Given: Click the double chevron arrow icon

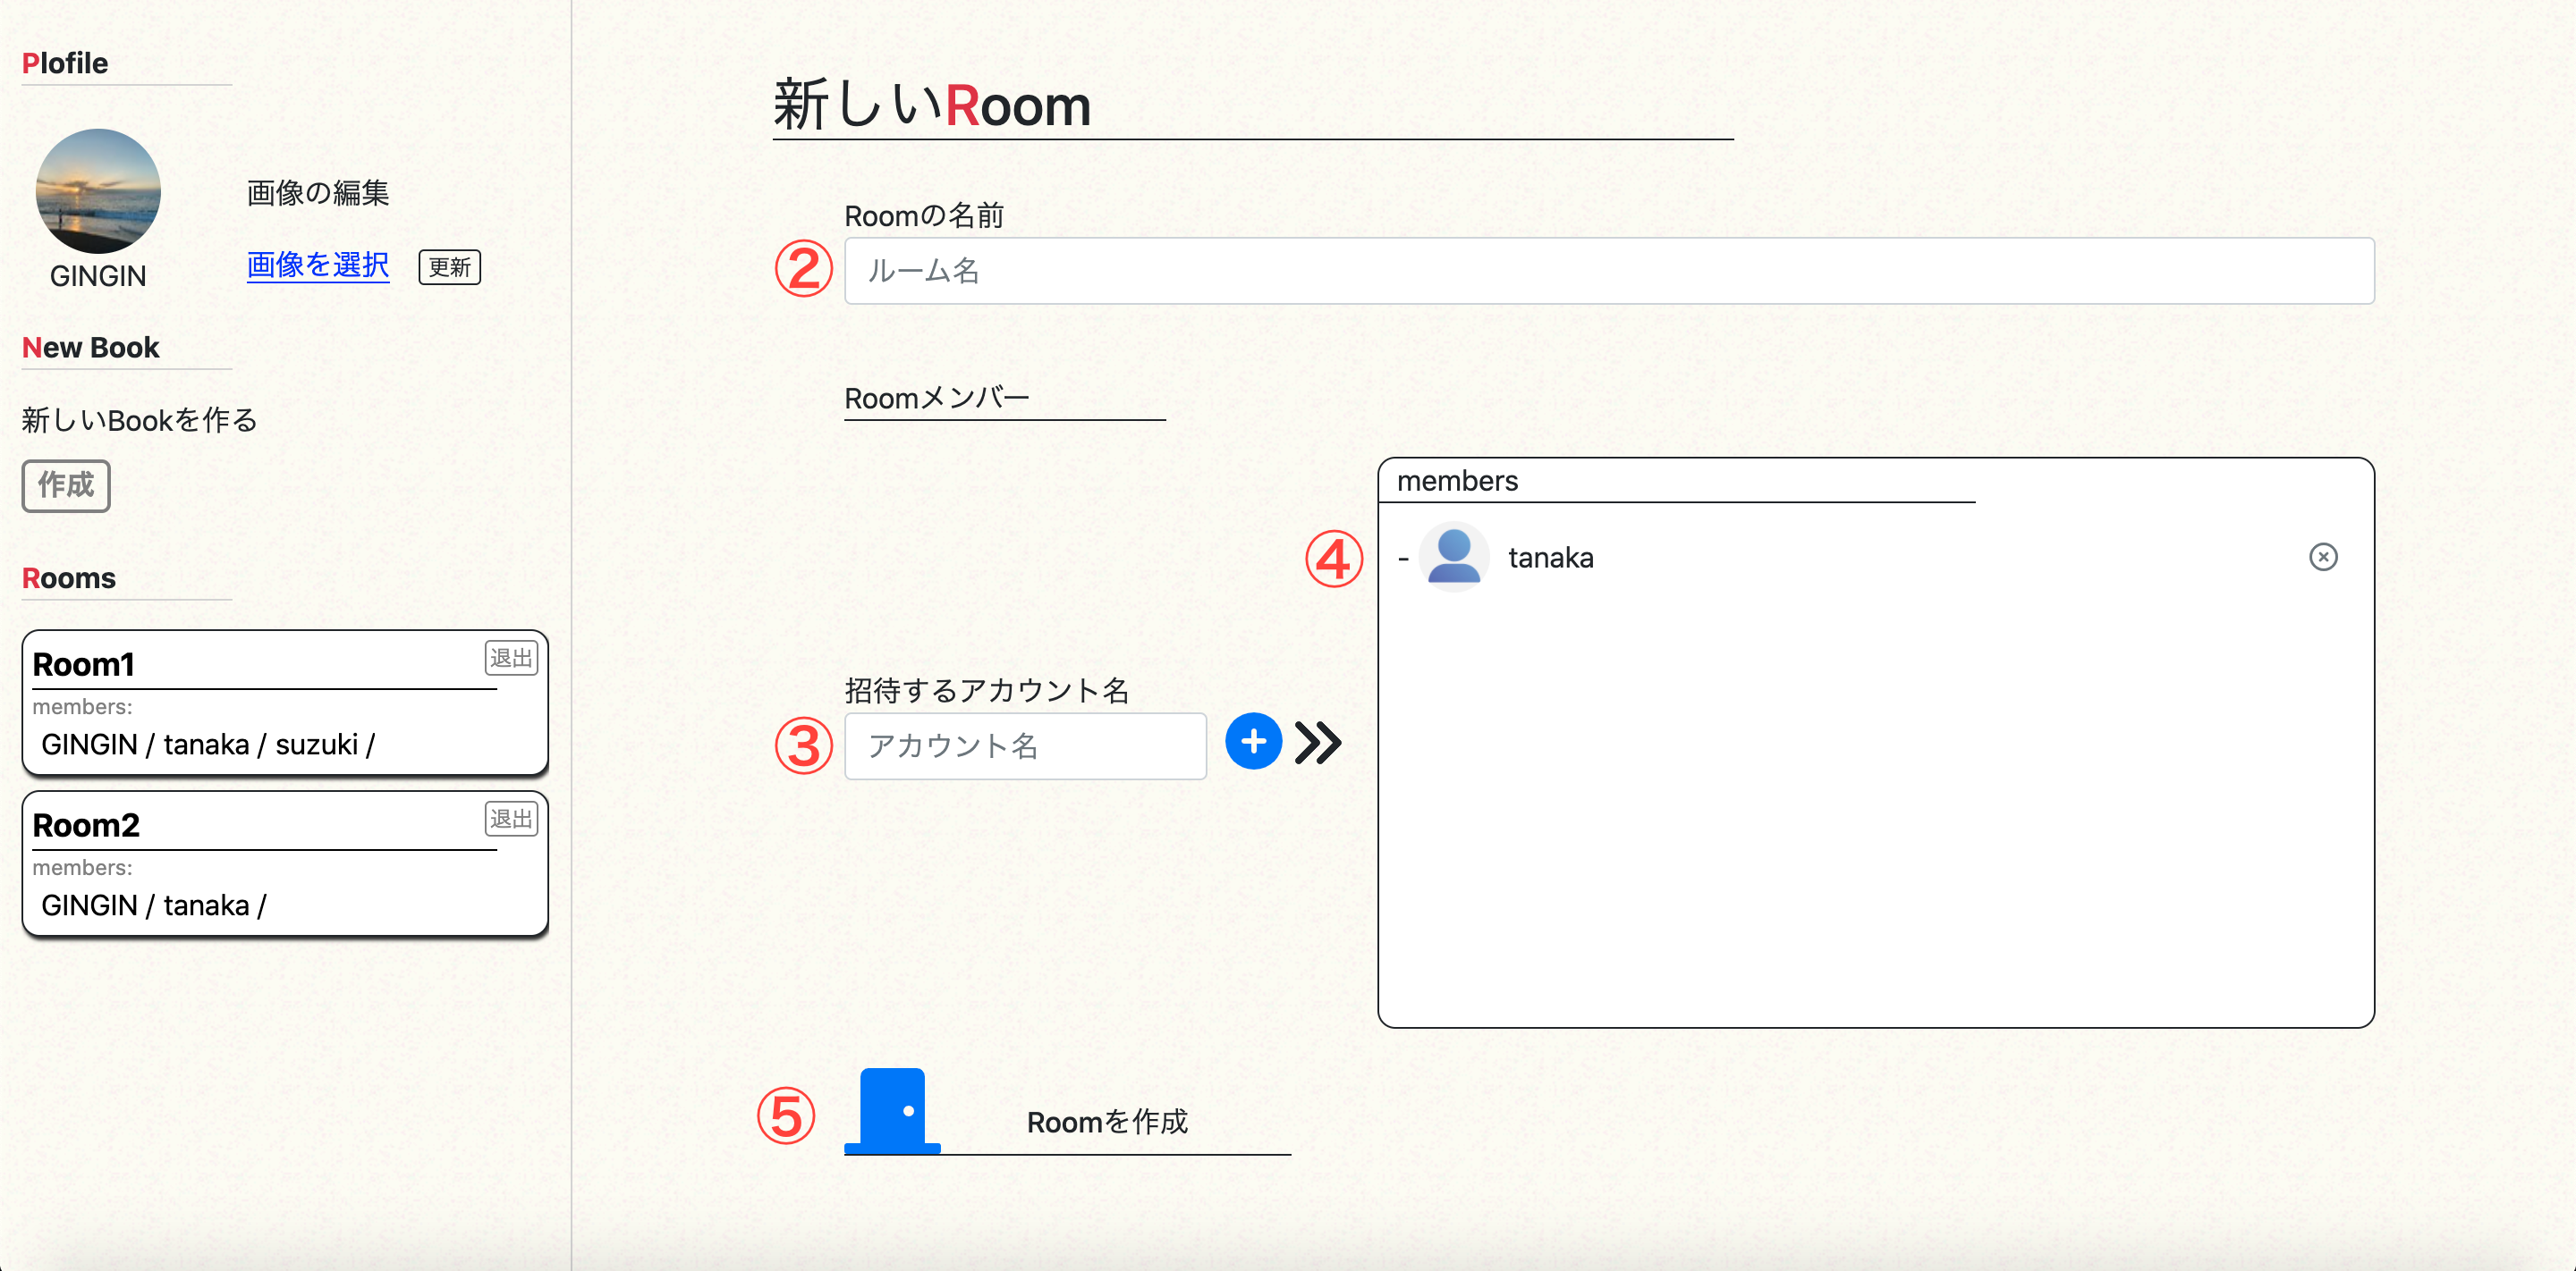Looking at the screenshot, I should click(1318, 743).
